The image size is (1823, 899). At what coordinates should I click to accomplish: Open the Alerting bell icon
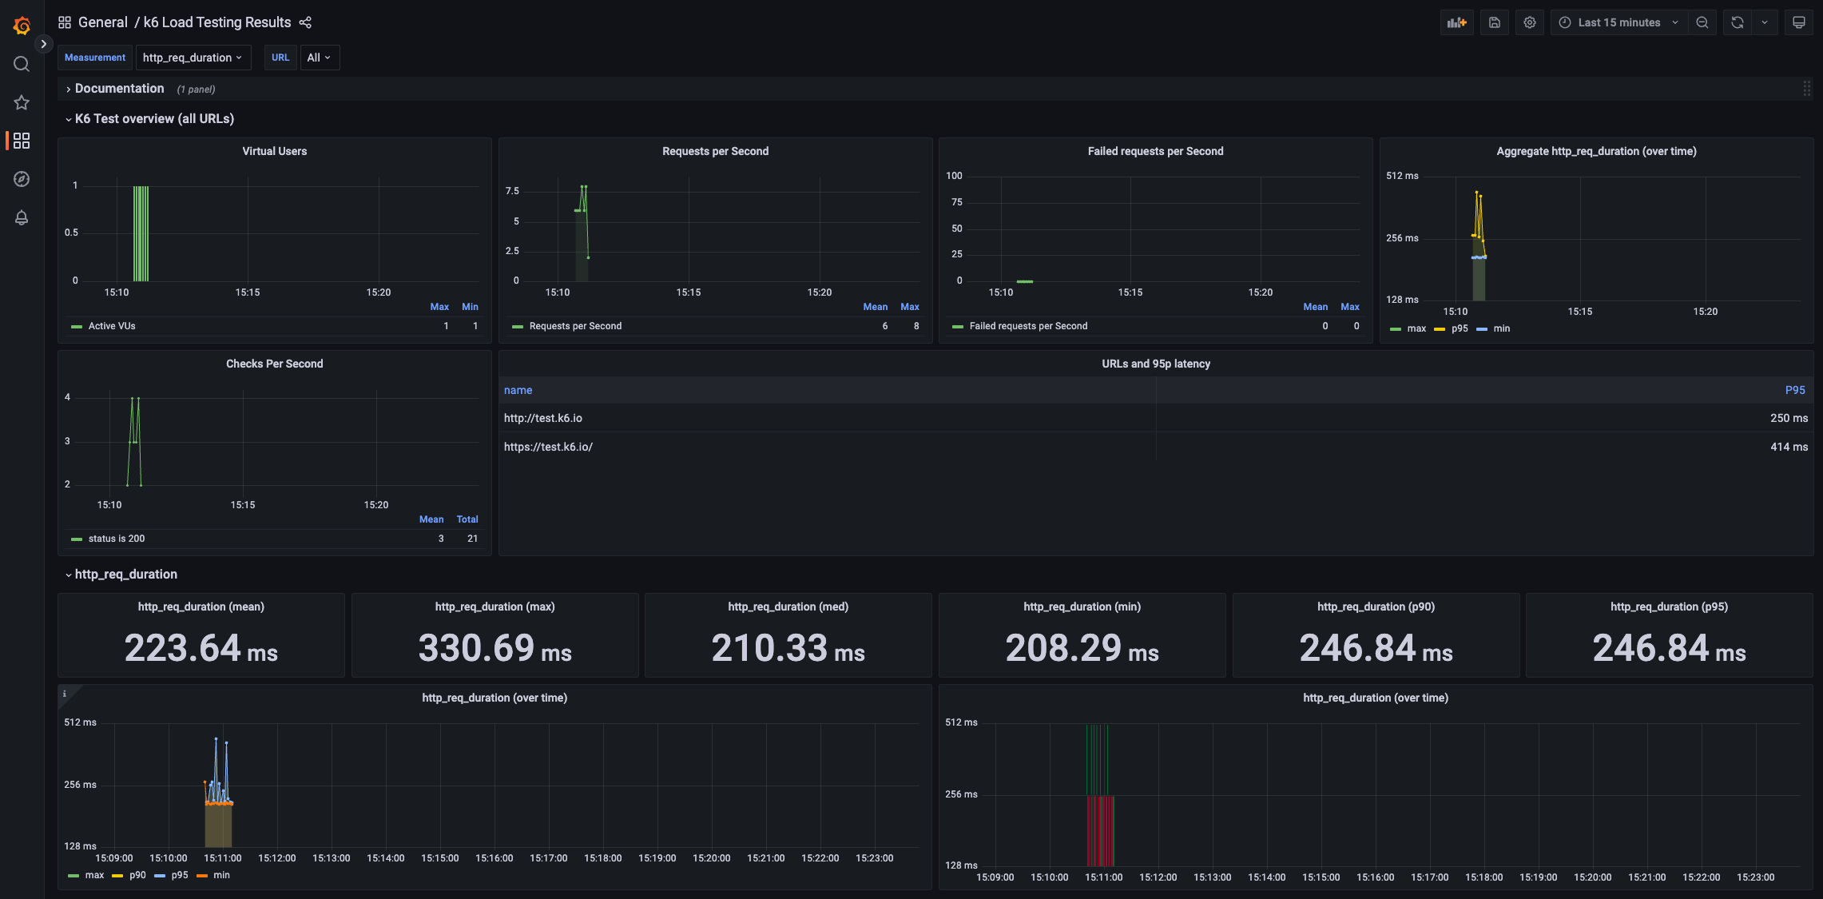pos(22,217)
